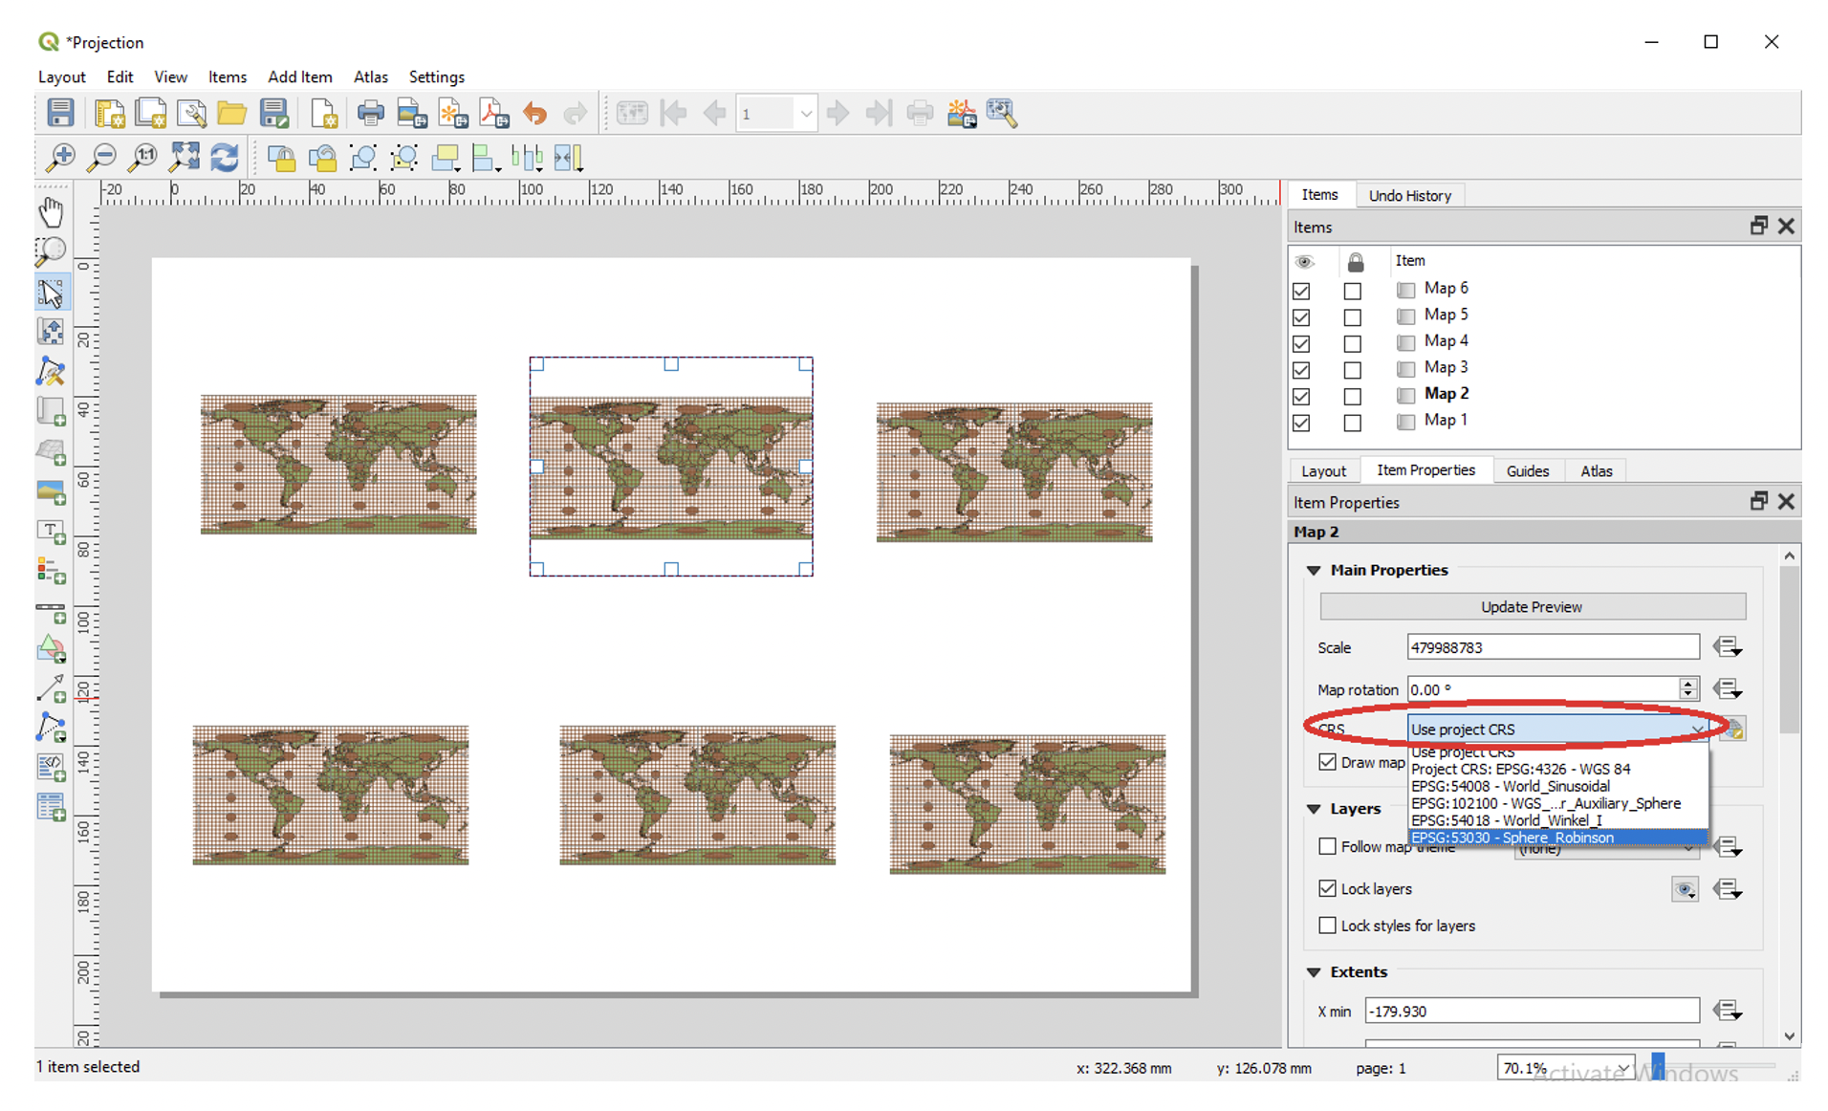The height and width of the screenshot is (1111, 1828).
Task: Collapse the Main Properties section
Action: point(1315,570)
